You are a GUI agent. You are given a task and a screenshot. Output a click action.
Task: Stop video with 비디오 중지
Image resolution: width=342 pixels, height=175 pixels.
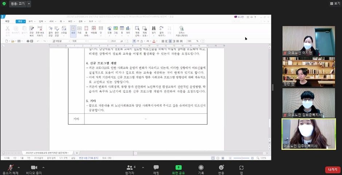34,170
